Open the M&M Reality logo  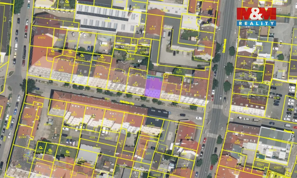[x=256, y=16]
